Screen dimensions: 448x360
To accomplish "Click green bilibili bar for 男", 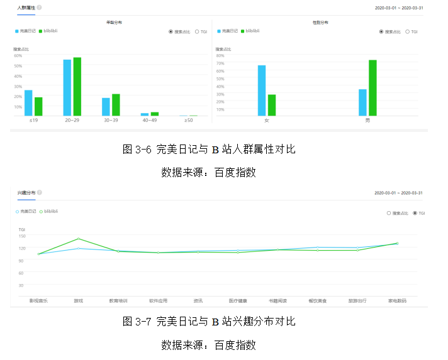I will point(372,88).
